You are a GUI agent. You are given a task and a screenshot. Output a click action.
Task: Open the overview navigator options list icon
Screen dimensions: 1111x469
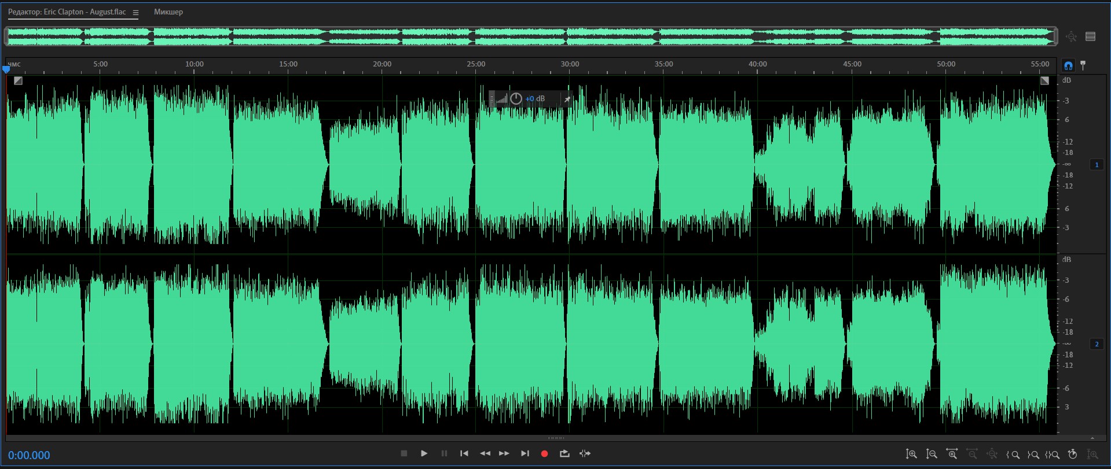pos(1091,36)
